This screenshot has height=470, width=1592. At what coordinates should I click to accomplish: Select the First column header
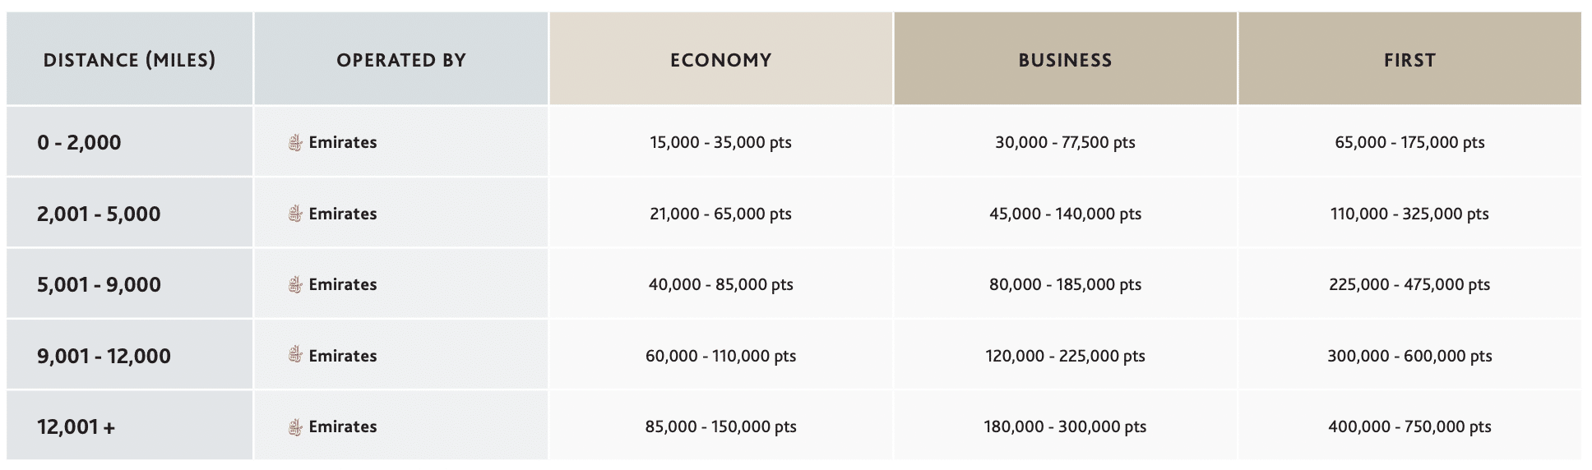tap(1409, 60)
